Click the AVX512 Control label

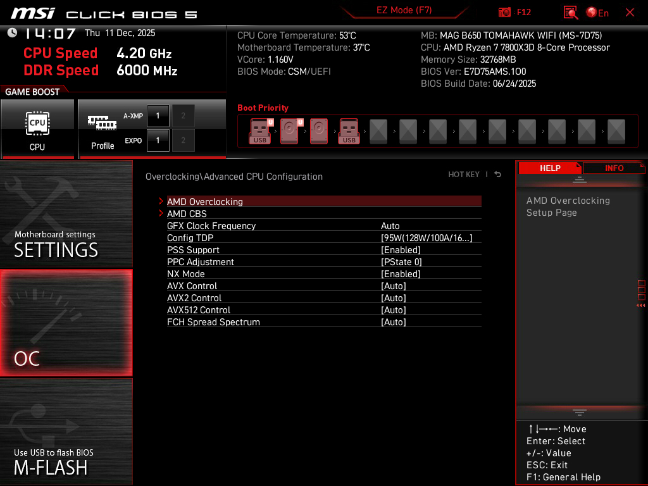click(x=198, y=309)
